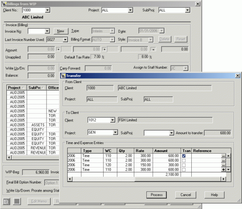The height and width of the screenshot is (209, 242).
Task: Click the ellipsis button on second entry row
Action: [223, 160]
